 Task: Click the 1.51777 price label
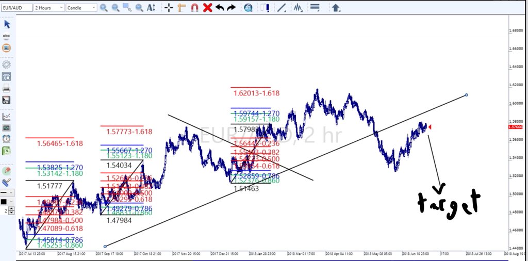pos(49,186)
